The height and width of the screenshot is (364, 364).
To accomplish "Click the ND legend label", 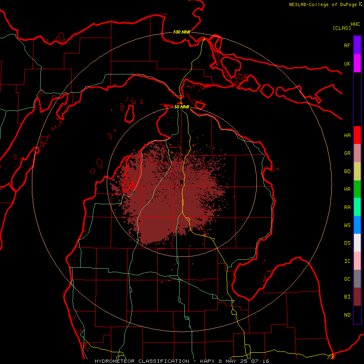I will (x=347, y=315).
